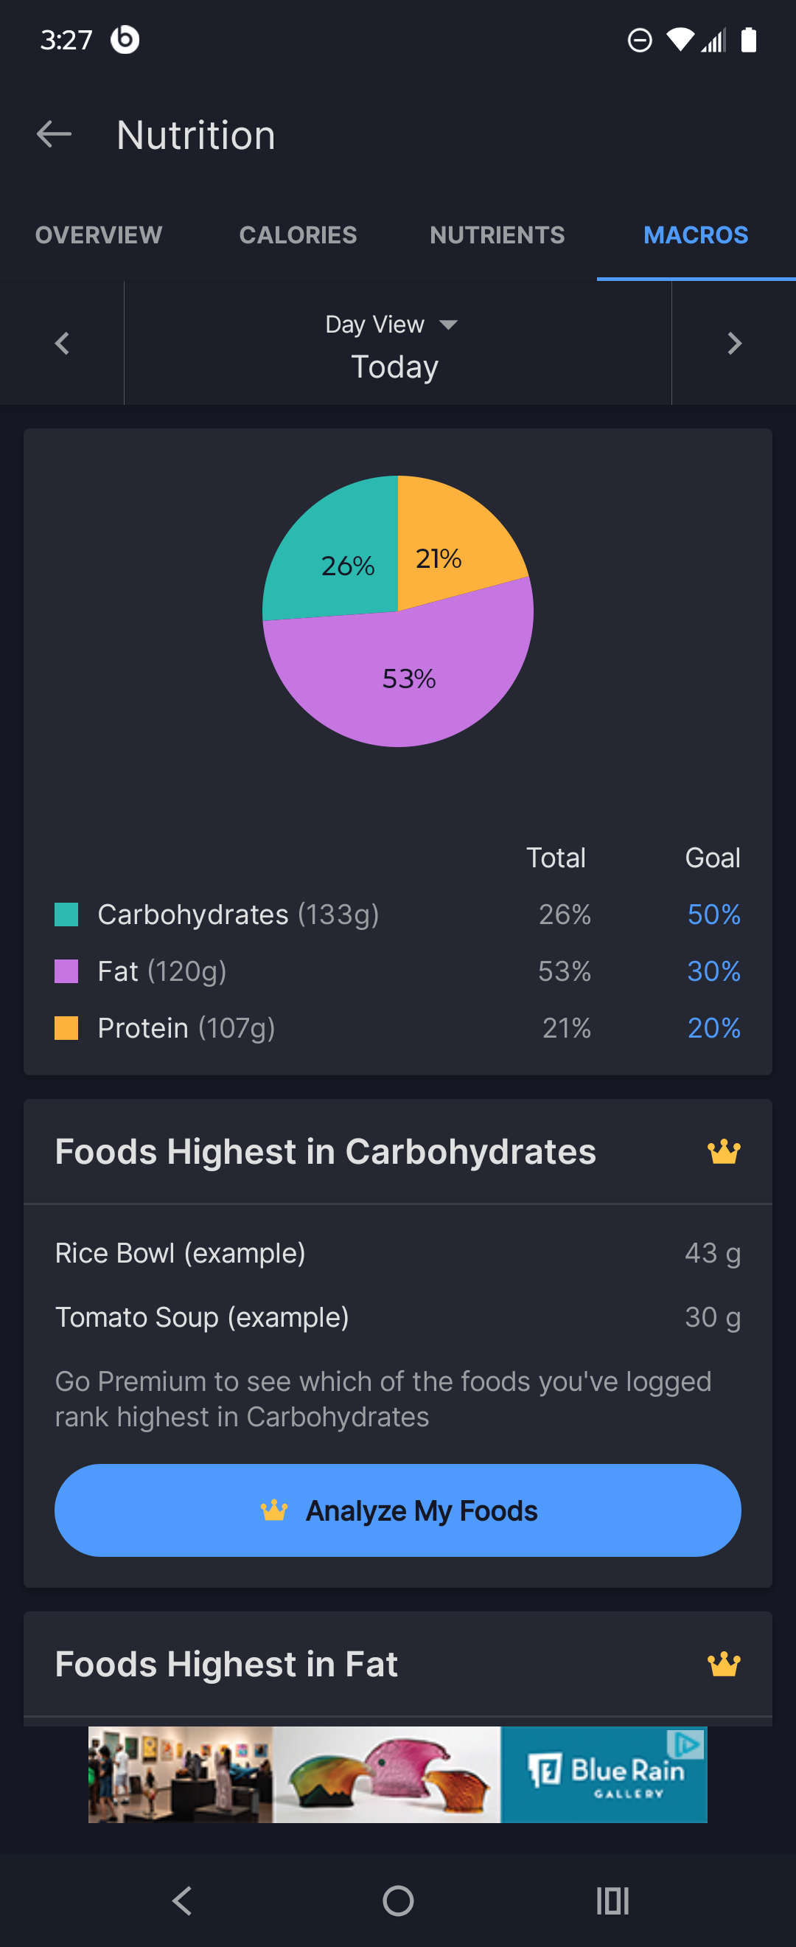
Task: Expand the Day View dropdown
Action: [392, 324]
